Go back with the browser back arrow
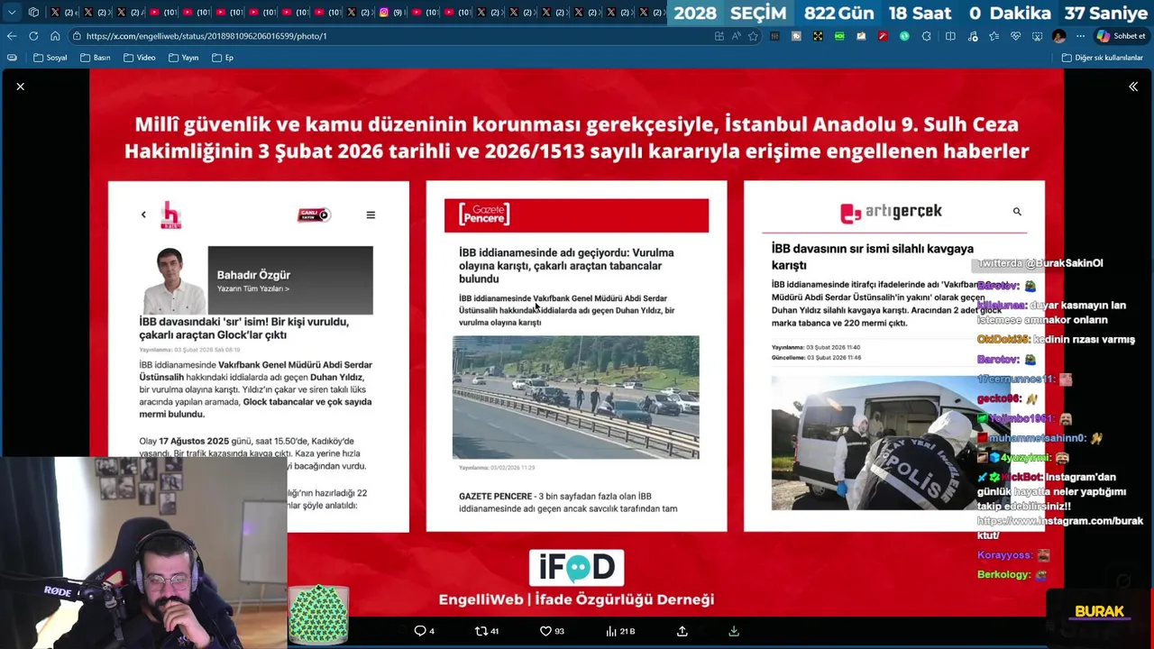 pos(11,36)
